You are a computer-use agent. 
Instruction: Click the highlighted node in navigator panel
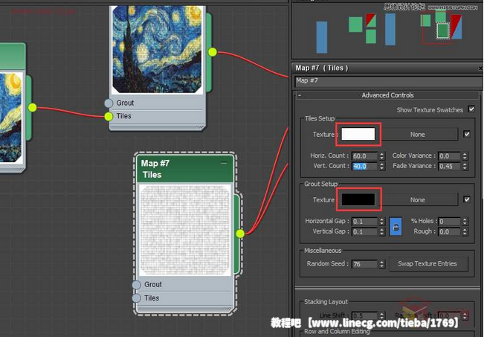(x=443, y=31)
